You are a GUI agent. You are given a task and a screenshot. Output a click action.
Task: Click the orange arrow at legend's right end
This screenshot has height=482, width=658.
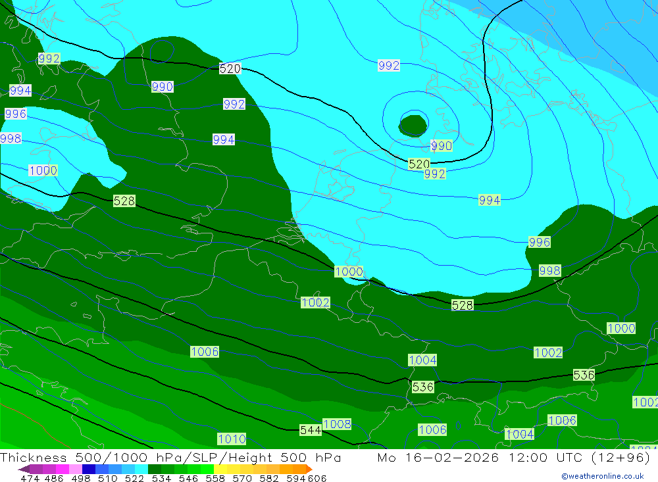(x=309, y=469)
